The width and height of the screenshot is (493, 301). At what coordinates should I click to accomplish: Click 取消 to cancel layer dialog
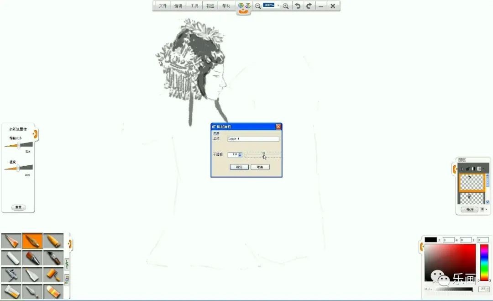coord(260,167)
